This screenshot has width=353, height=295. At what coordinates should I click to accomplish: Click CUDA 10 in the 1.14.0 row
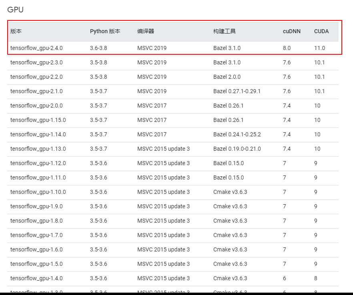(x=317, y=134)
